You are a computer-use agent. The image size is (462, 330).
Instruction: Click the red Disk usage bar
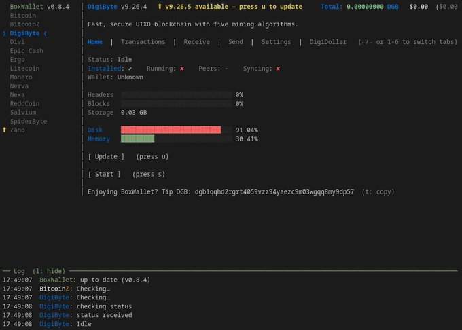click(x=171, y=130)
